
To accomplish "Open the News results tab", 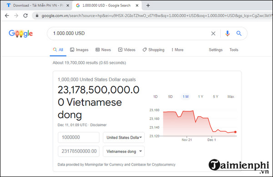I will (x=103, y=50).
